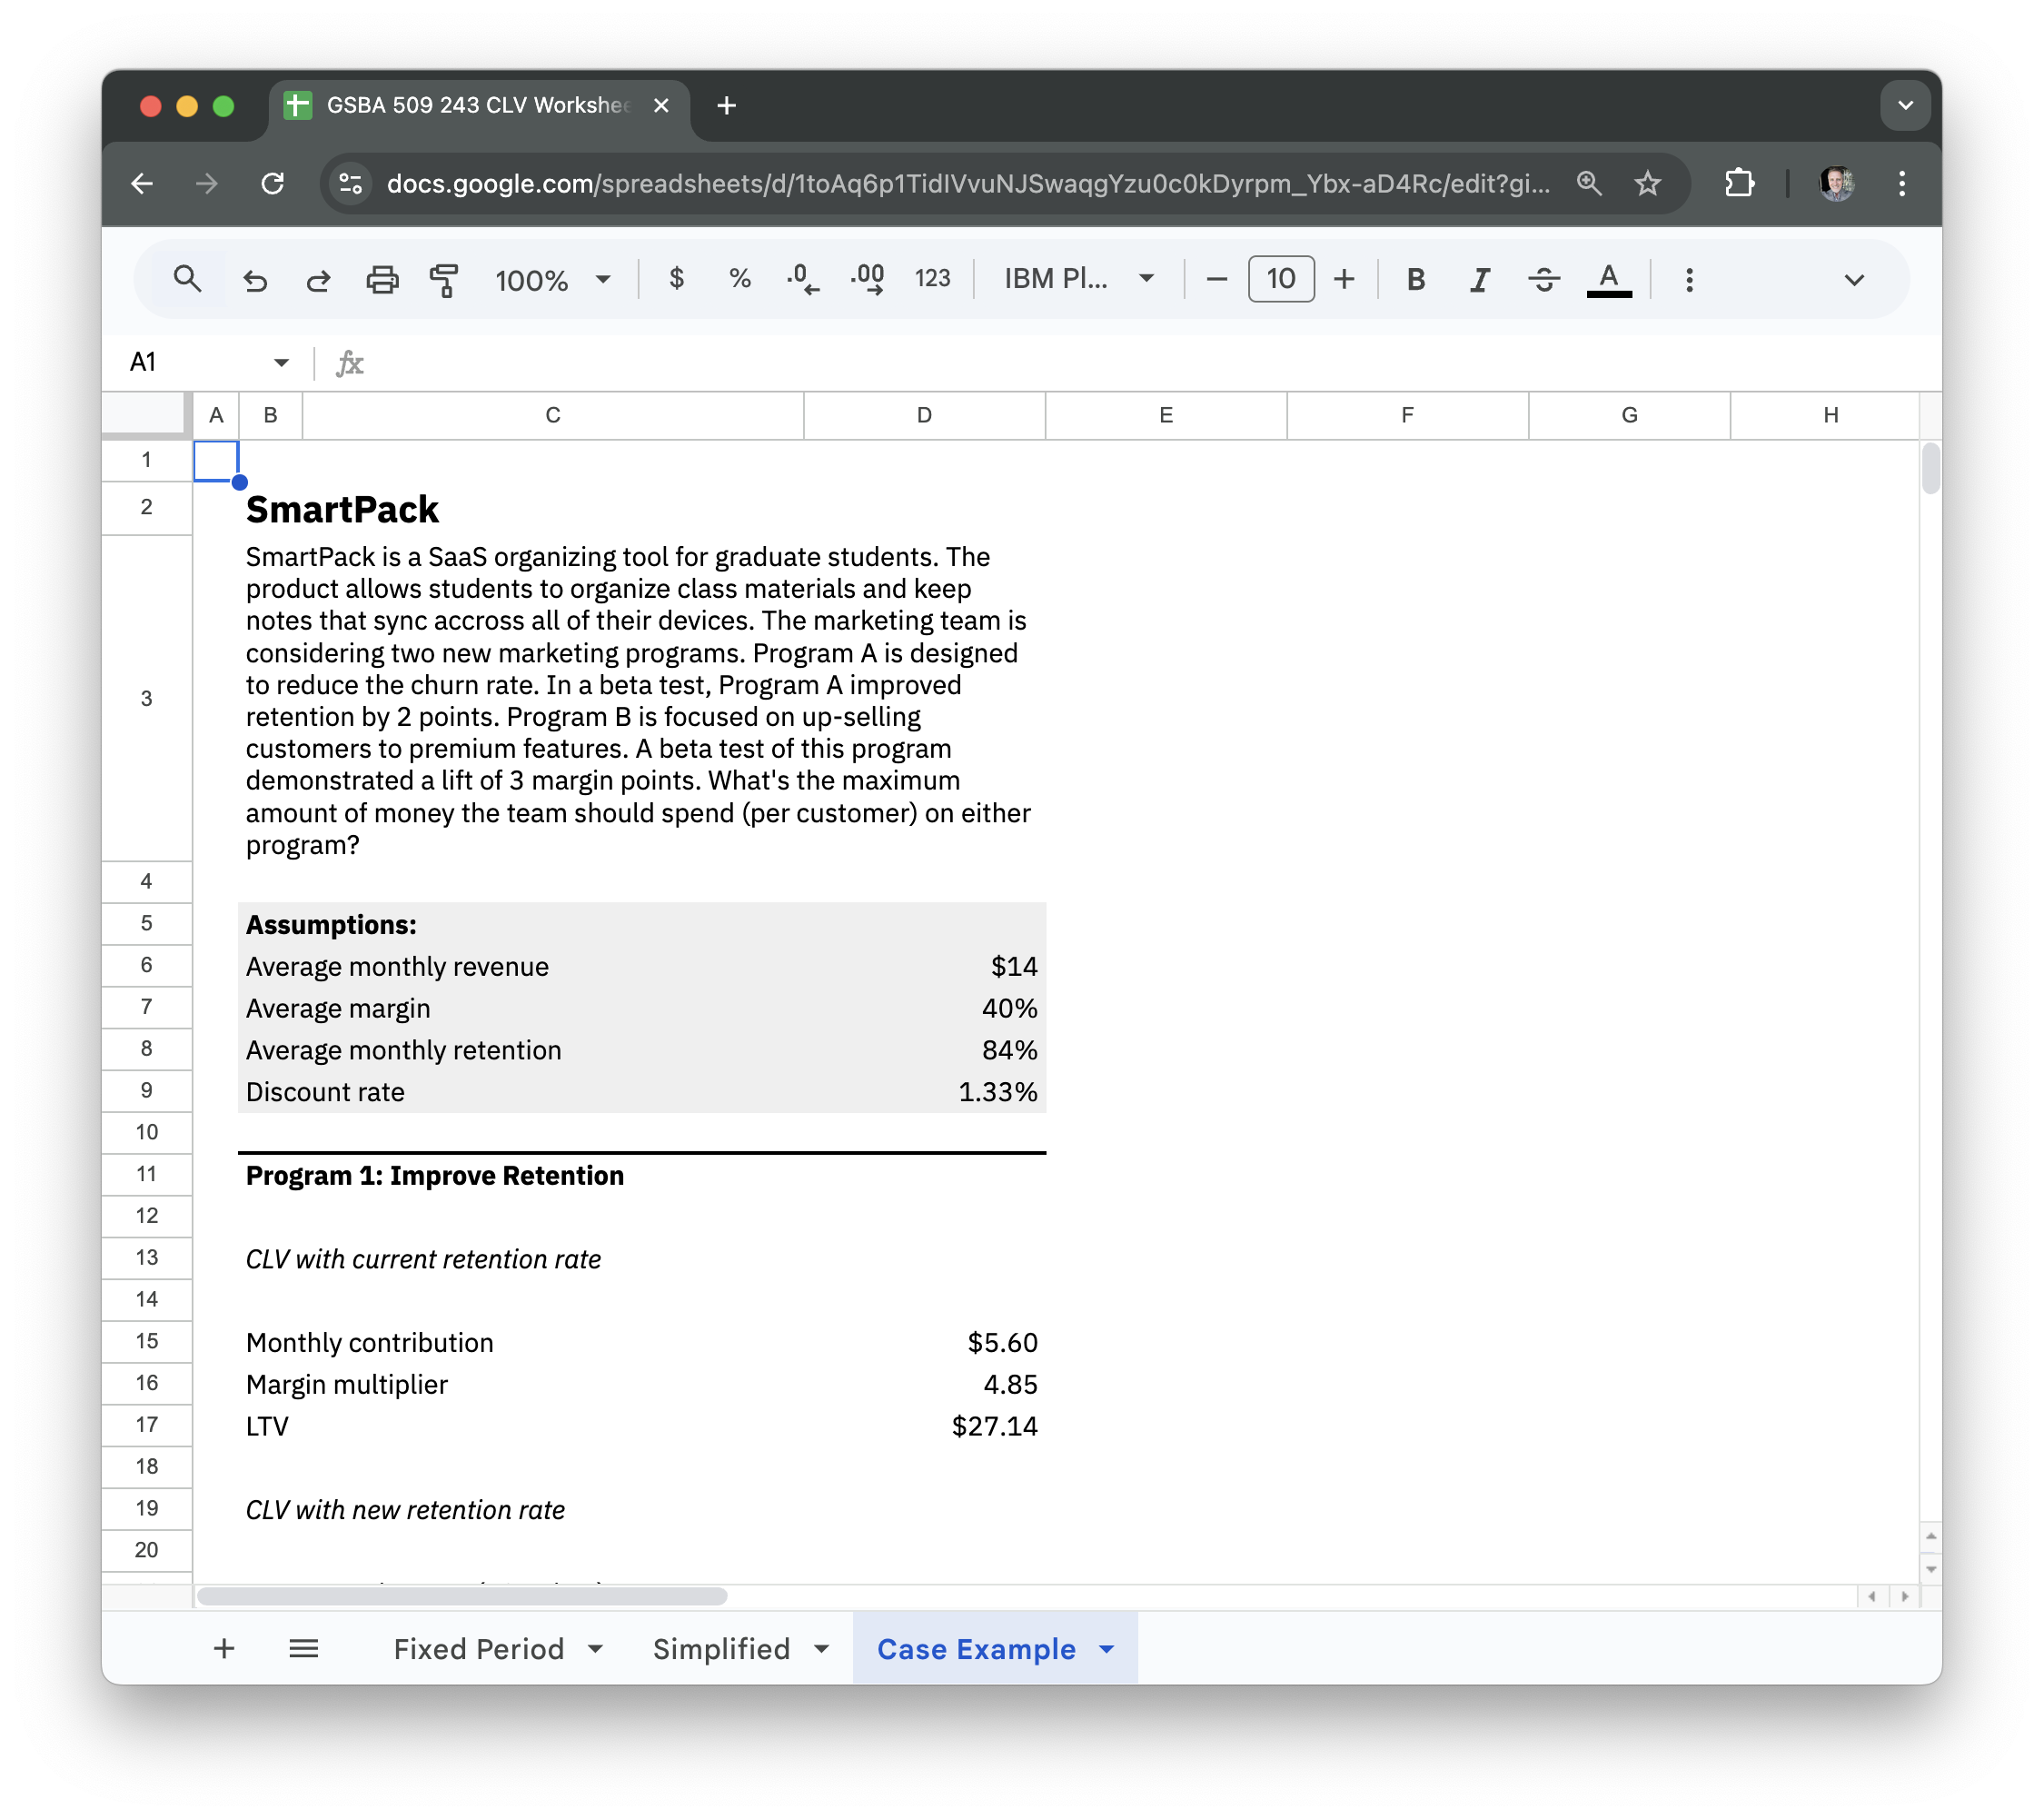The height and width of the screenshot is (1819, 2044).
Task: Format as currency with the dollar icon
Action: tap(676, 279)
